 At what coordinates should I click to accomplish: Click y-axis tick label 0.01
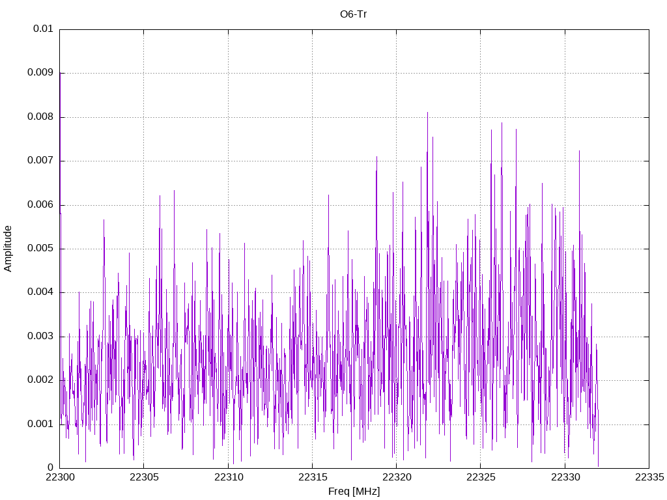44,29
